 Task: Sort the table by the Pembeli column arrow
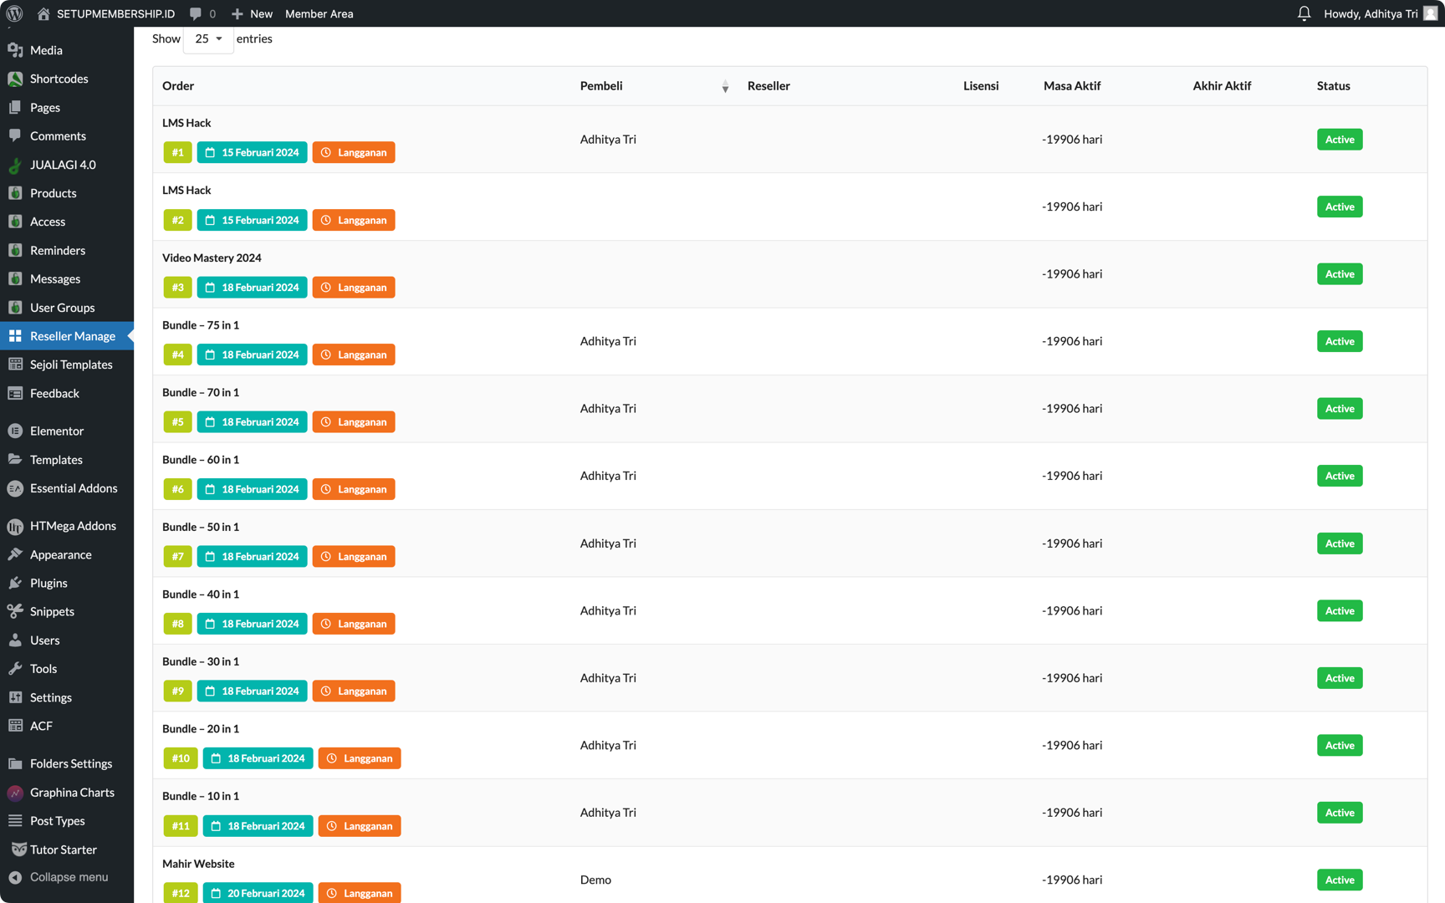point(725,86)
